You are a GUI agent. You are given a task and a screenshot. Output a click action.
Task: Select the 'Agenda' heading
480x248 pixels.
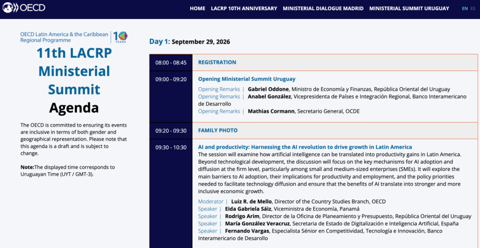click(x=74, y=108)
